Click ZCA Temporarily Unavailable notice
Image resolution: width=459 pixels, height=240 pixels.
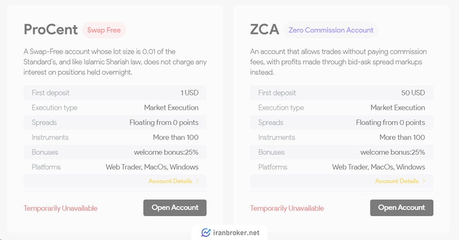[287, 208]
